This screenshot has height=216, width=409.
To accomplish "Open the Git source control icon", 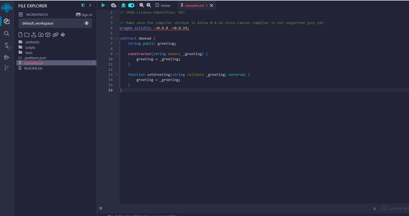I will (7, 68).
